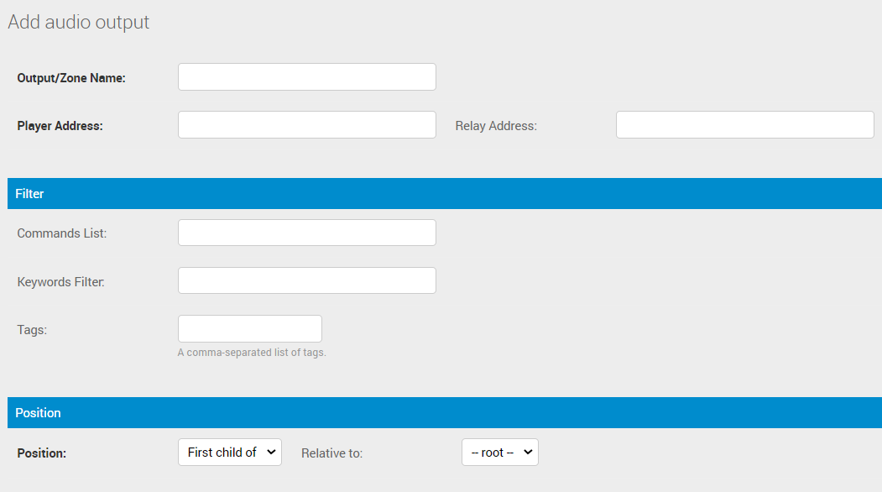This screenshot has width=882, height=492.
Task: Click the 'Output/Zone Name:' label
Action: point(71,78)
